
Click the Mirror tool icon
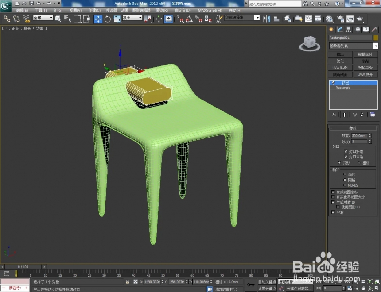click(x=267, y=19)
